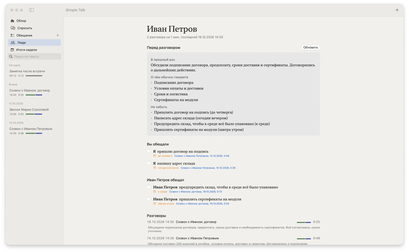The width and height of the screenshot is (409, 252).
Task: Click the Люди people icon
Action: coord(13,43)
